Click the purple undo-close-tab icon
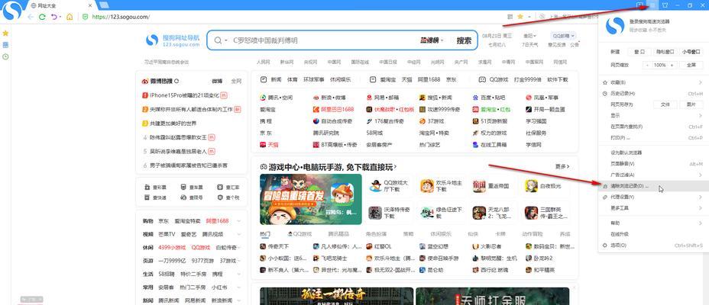709x305 pixels. pos(54,17)
